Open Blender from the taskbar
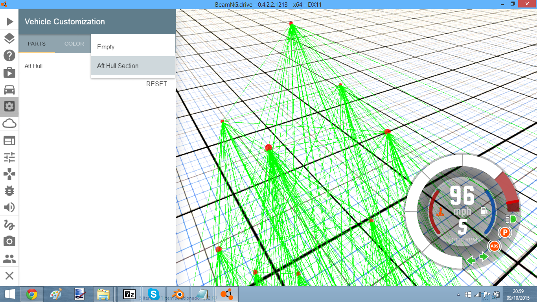 [x=178, y=294]
